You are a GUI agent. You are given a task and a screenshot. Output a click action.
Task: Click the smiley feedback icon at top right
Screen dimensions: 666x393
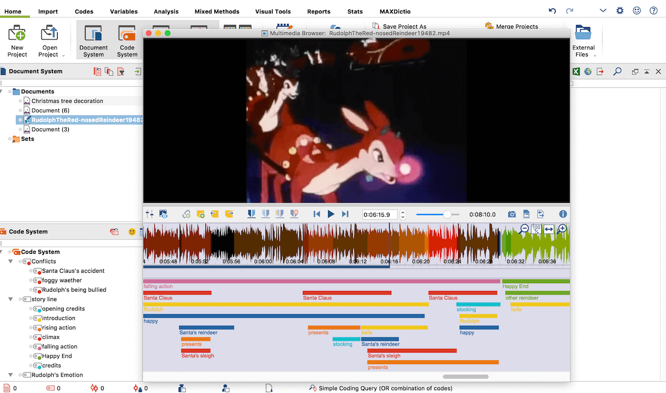(637, 11)
